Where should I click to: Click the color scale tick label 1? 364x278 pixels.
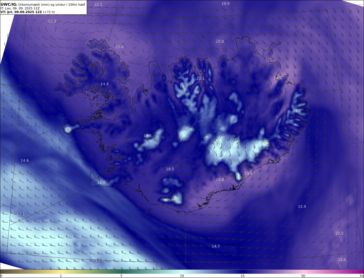pos(61,276)
